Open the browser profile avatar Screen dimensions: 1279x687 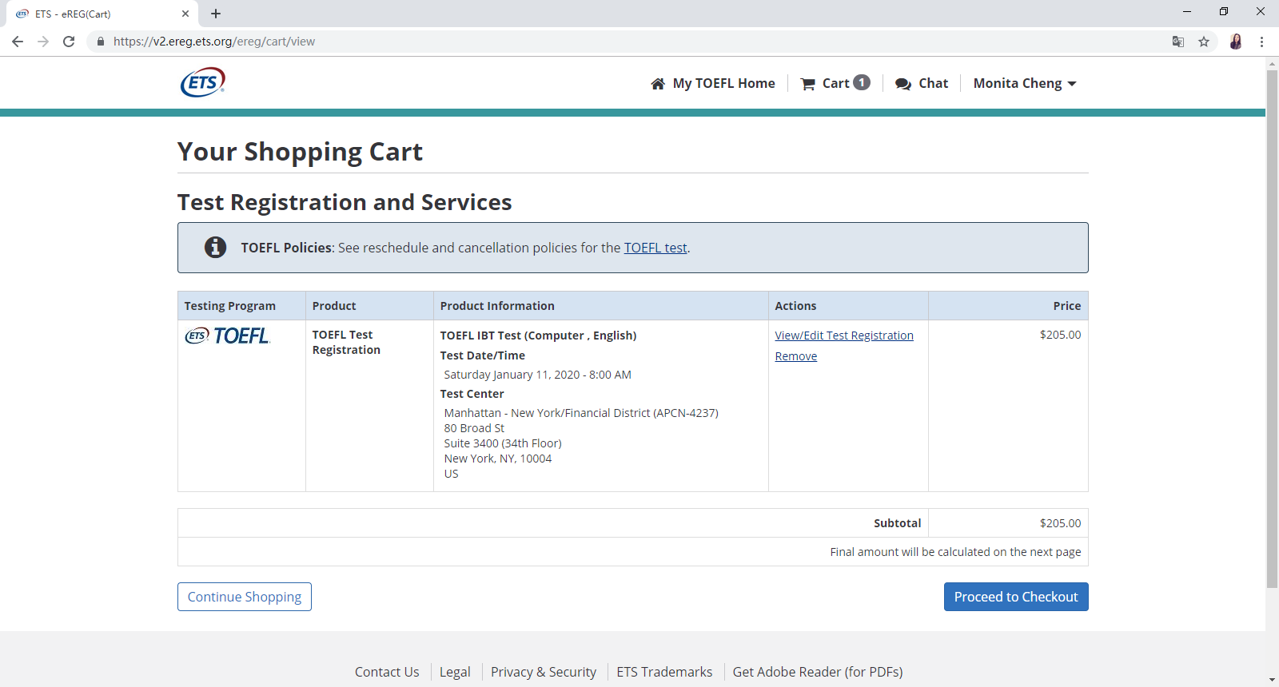pos(1236,42)
